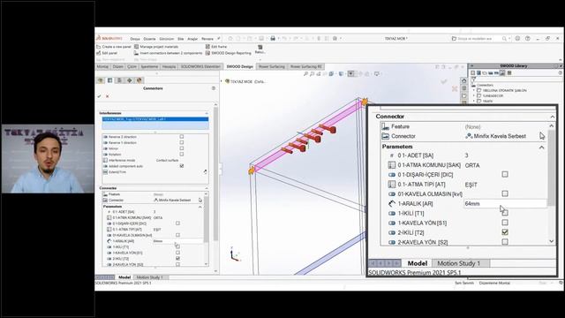This screenshot has width=565, height=318.
Task: Click first property manager tab icon
Action: coord(101,80)
